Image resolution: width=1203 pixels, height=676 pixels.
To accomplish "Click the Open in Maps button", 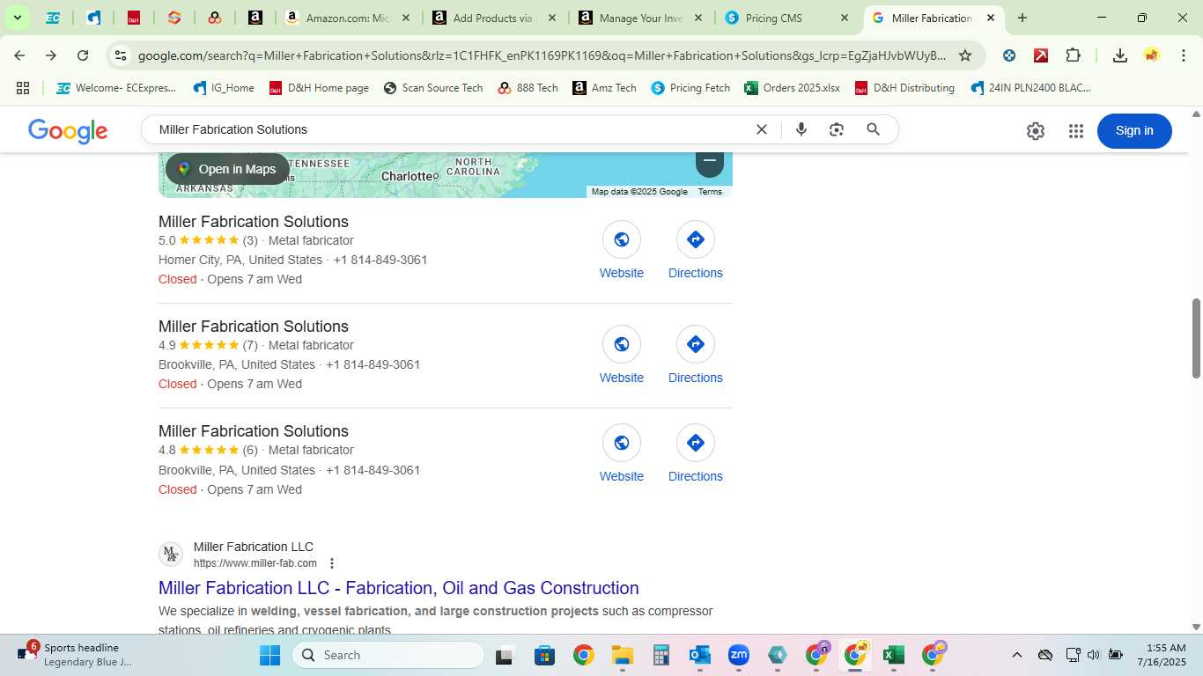I will pyautogui.click(x=227, y=169).
